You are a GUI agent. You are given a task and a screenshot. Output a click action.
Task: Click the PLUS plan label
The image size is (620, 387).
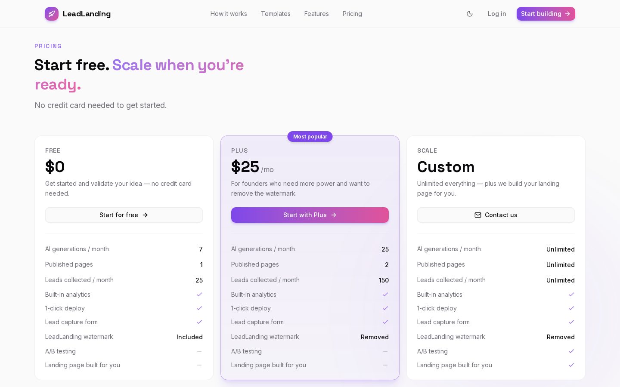point(239,150)
